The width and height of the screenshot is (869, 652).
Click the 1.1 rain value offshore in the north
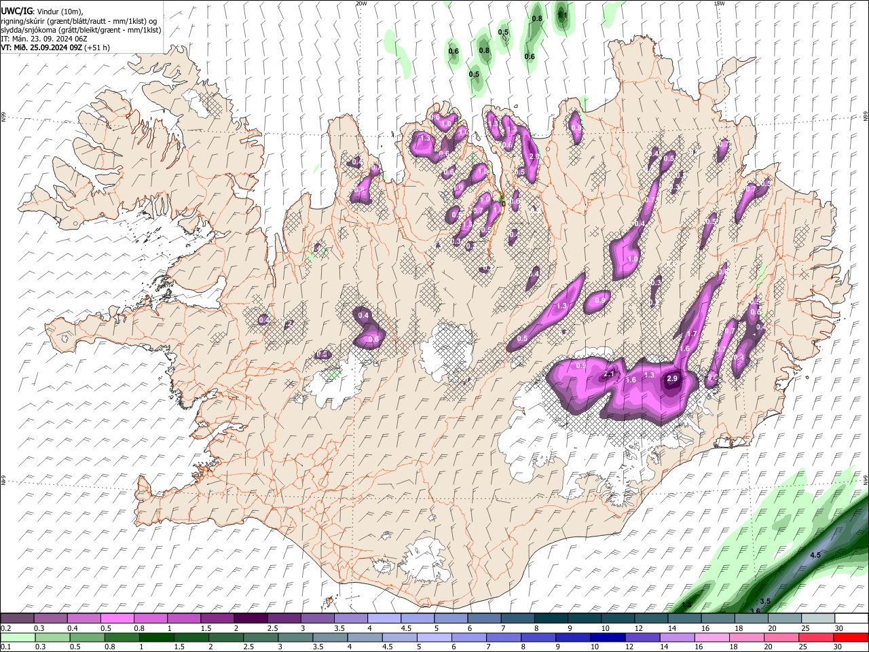coord(562,14)
